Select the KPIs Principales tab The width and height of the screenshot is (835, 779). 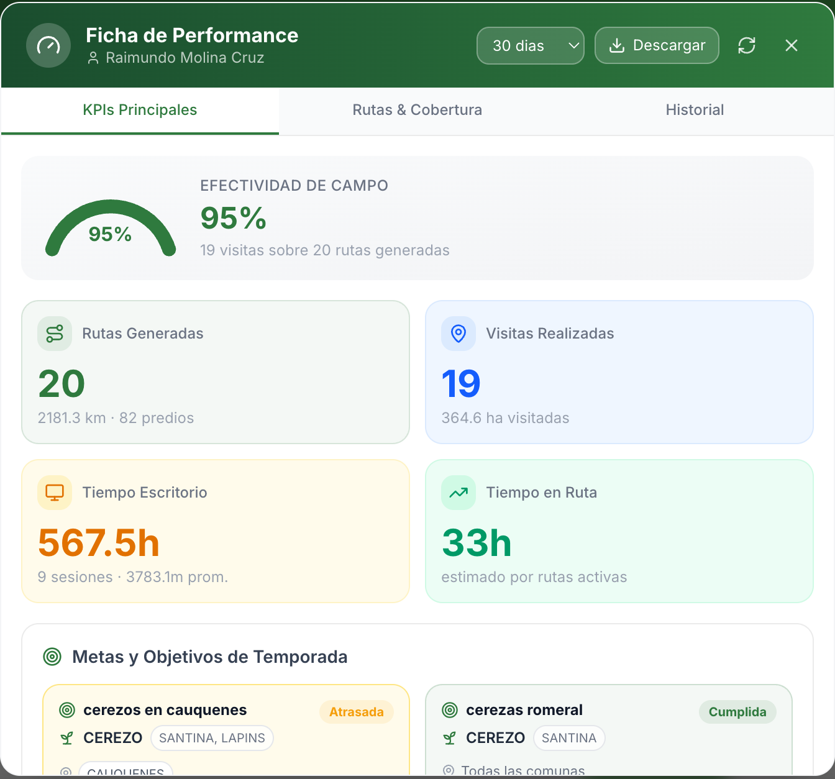pyautogui.click(x=140, y=111)
